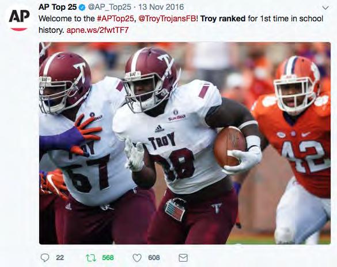Image resolution: width=337 pixels, height=267 pixels.
Task: Click the 568 retweets count
Action: coord(108,258)
